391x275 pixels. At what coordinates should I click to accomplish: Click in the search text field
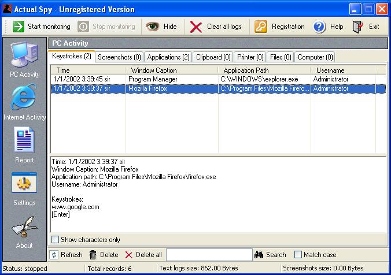click(209, 255)
